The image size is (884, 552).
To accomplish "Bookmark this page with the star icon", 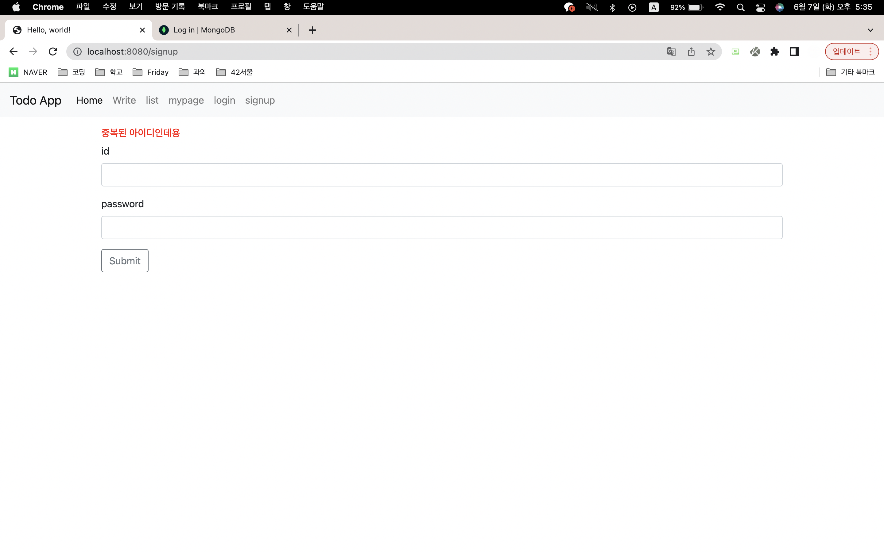I will (711, 52).
